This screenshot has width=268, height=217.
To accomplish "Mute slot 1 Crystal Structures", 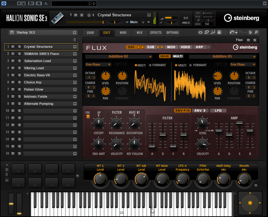I will pos(13,47).
